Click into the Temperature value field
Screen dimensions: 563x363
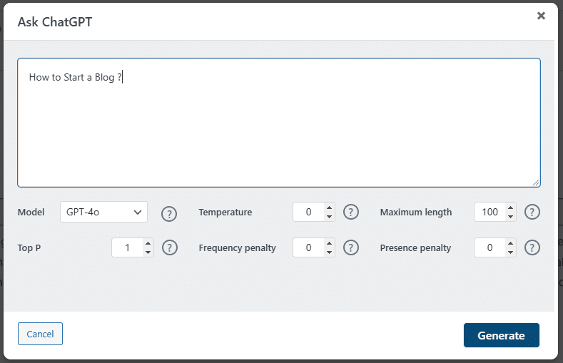coord(314,212)
